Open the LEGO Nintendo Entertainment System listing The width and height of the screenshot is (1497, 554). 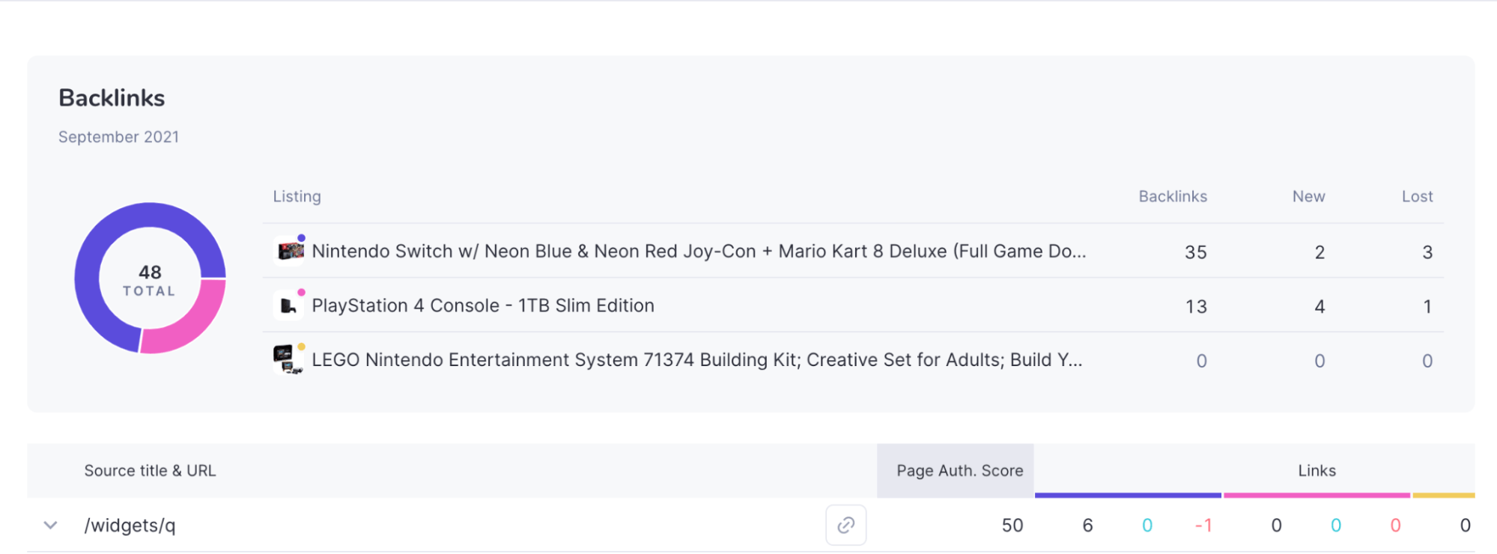[x=697, y=359]
